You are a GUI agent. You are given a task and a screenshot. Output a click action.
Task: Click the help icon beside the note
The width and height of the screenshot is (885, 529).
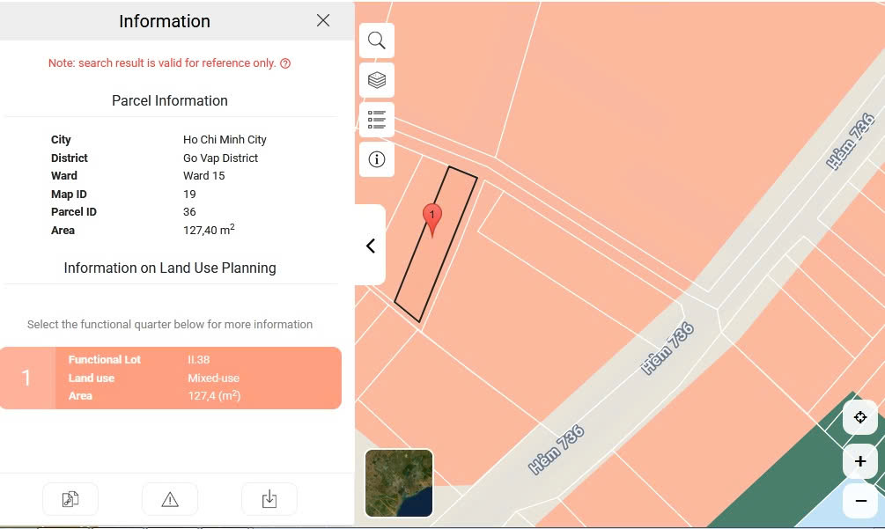click(x=285, y=63)
